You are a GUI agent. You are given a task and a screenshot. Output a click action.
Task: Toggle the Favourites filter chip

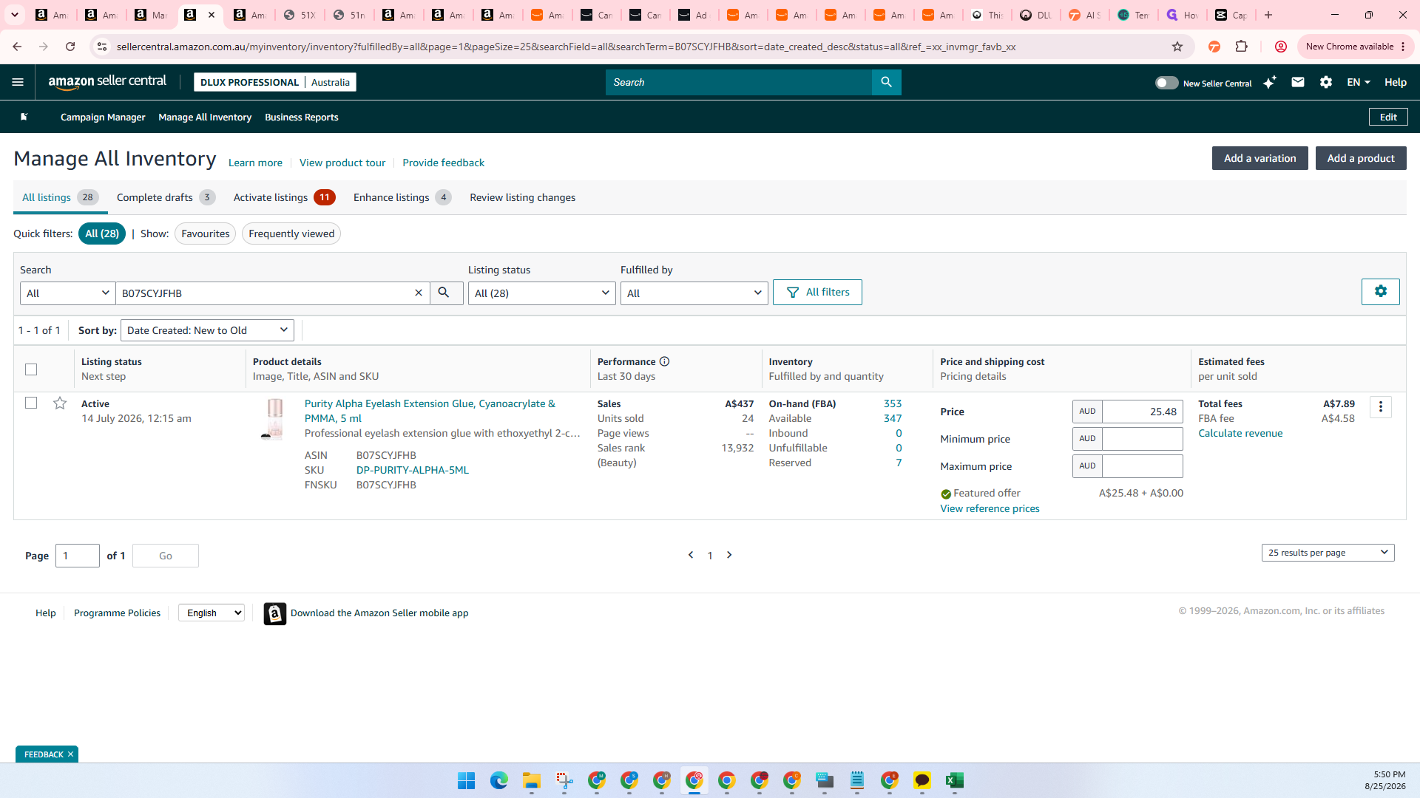[206, 233]
